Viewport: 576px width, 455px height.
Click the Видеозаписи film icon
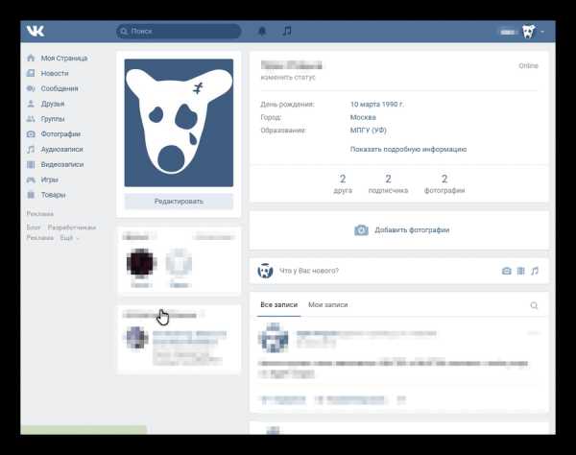[31, 164]
